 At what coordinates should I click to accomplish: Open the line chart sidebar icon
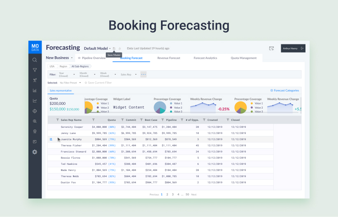click(x=35, y=101)
